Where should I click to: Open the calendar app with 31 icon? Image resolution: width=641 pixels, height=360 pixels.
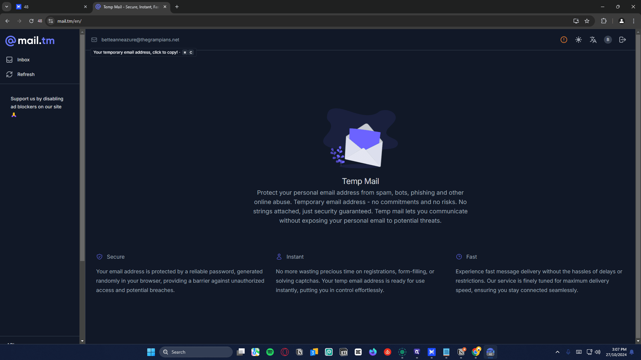pos(344,352)
